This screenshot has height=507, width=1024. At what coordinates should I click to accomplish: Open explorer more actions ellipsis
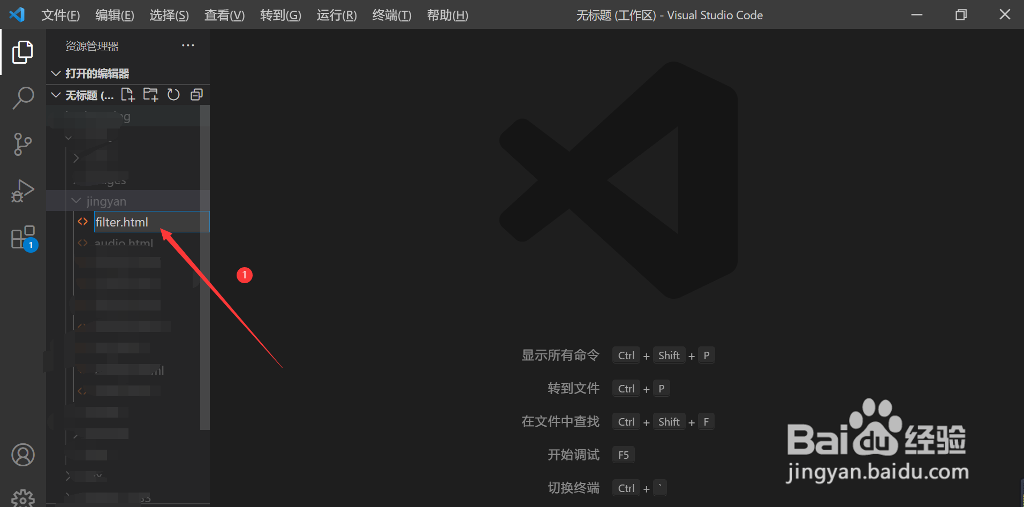pos(188,46)
